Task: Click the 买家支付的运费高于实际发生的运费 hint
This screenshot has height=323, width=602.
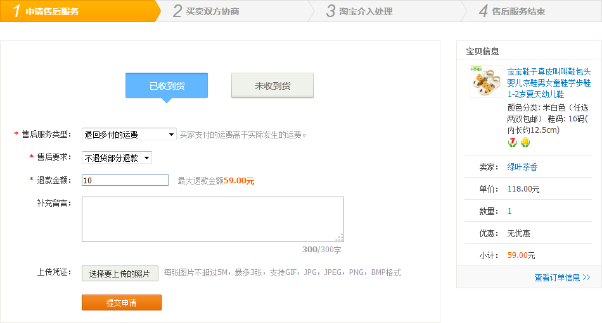Action: (x=243, y=135)
